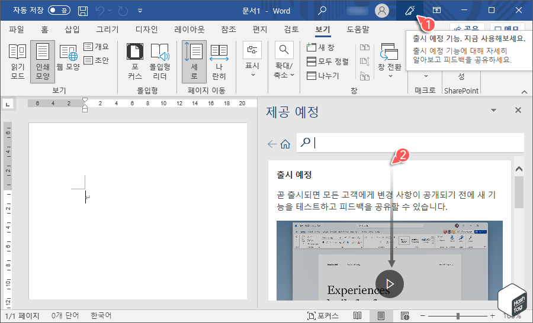Click the zoom in plus button

coord(492,316)
